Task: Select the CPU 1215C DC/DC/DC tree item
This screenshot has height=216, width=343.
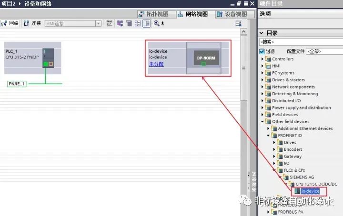Action: click(316, 184)
